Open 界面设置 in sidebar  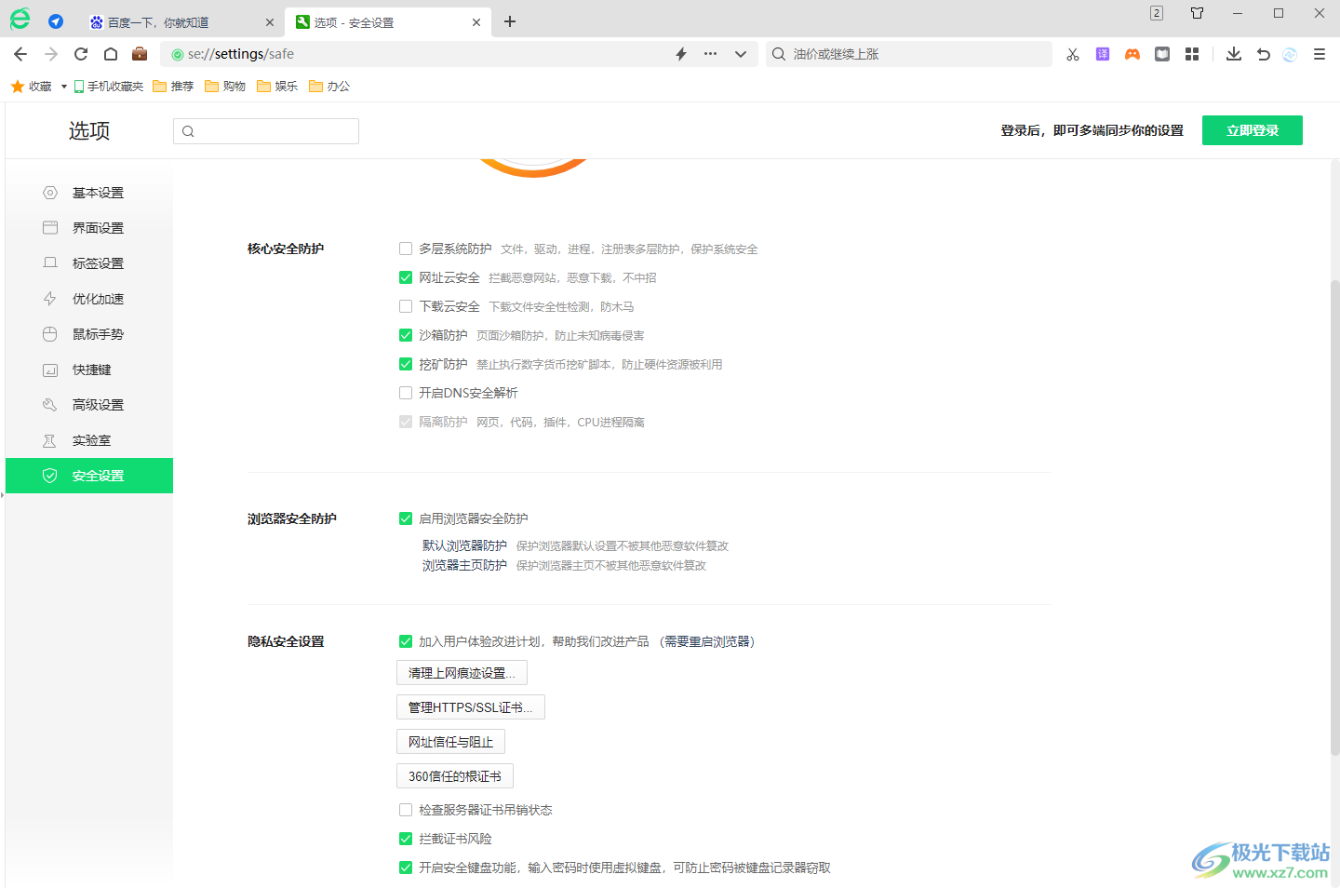point(89,228)
